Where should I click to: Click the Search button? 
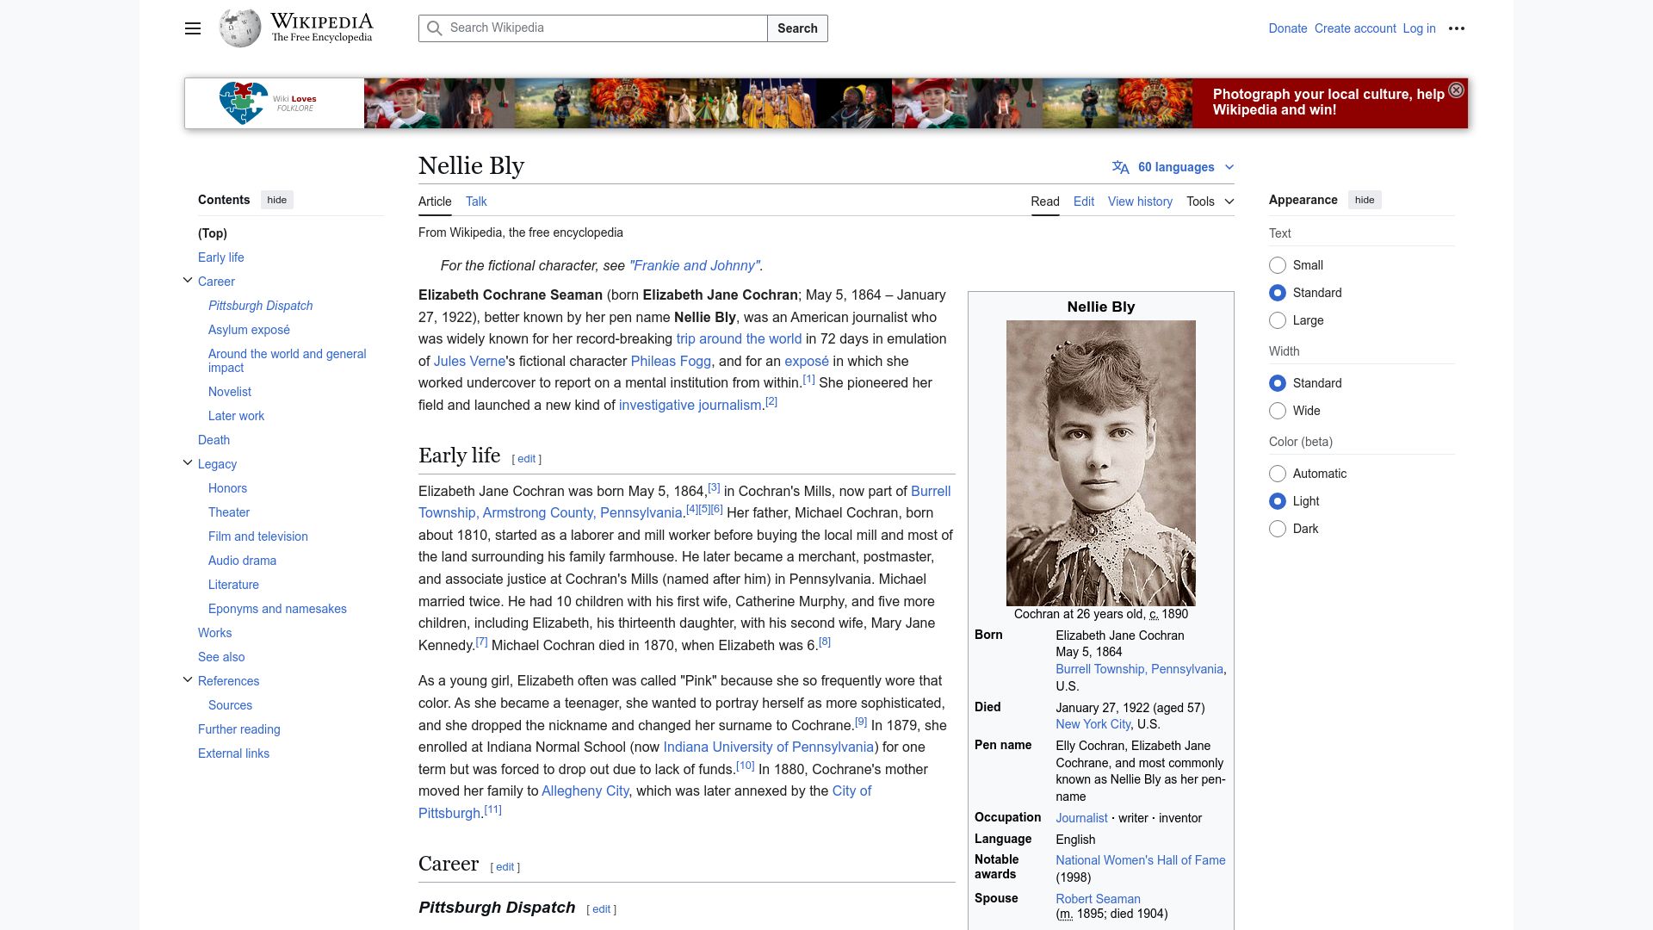[797, 28]
